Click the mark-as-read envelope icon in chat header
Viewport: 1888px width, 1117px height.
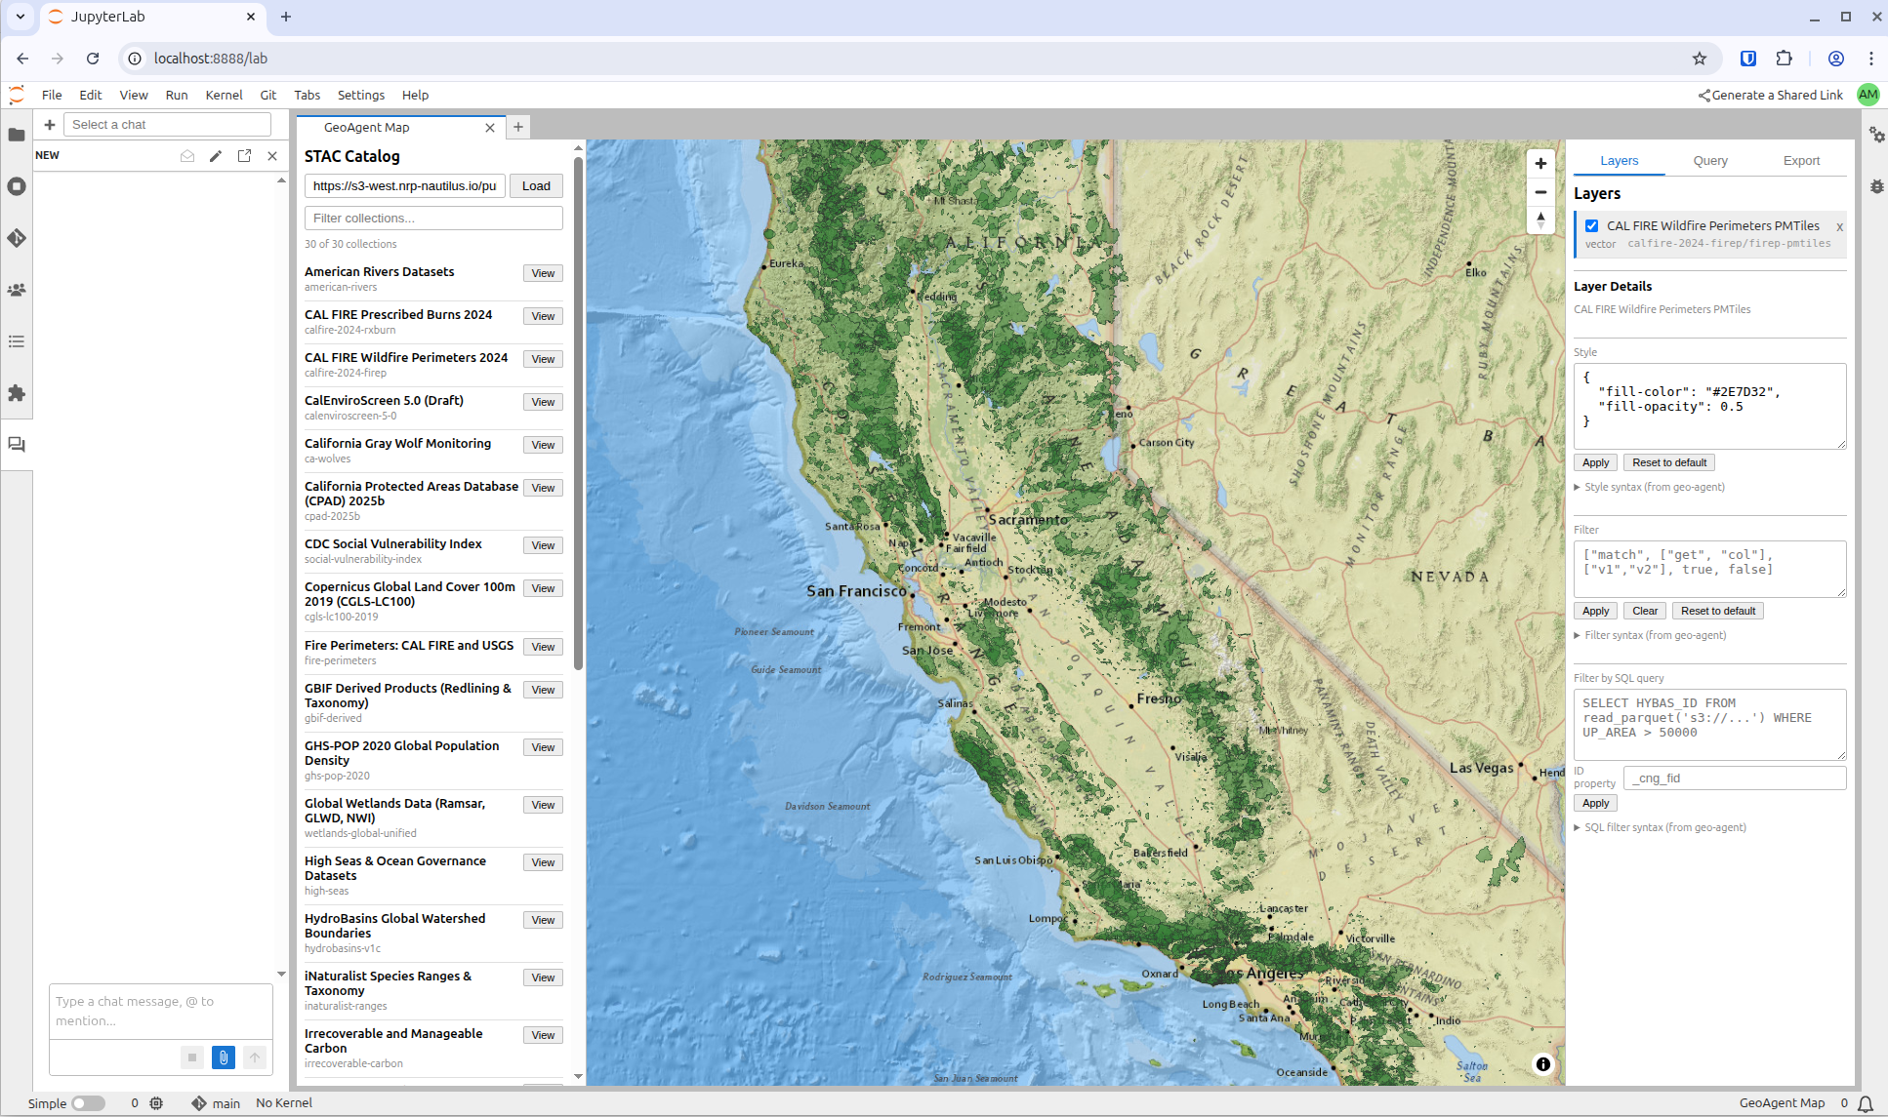187,156
